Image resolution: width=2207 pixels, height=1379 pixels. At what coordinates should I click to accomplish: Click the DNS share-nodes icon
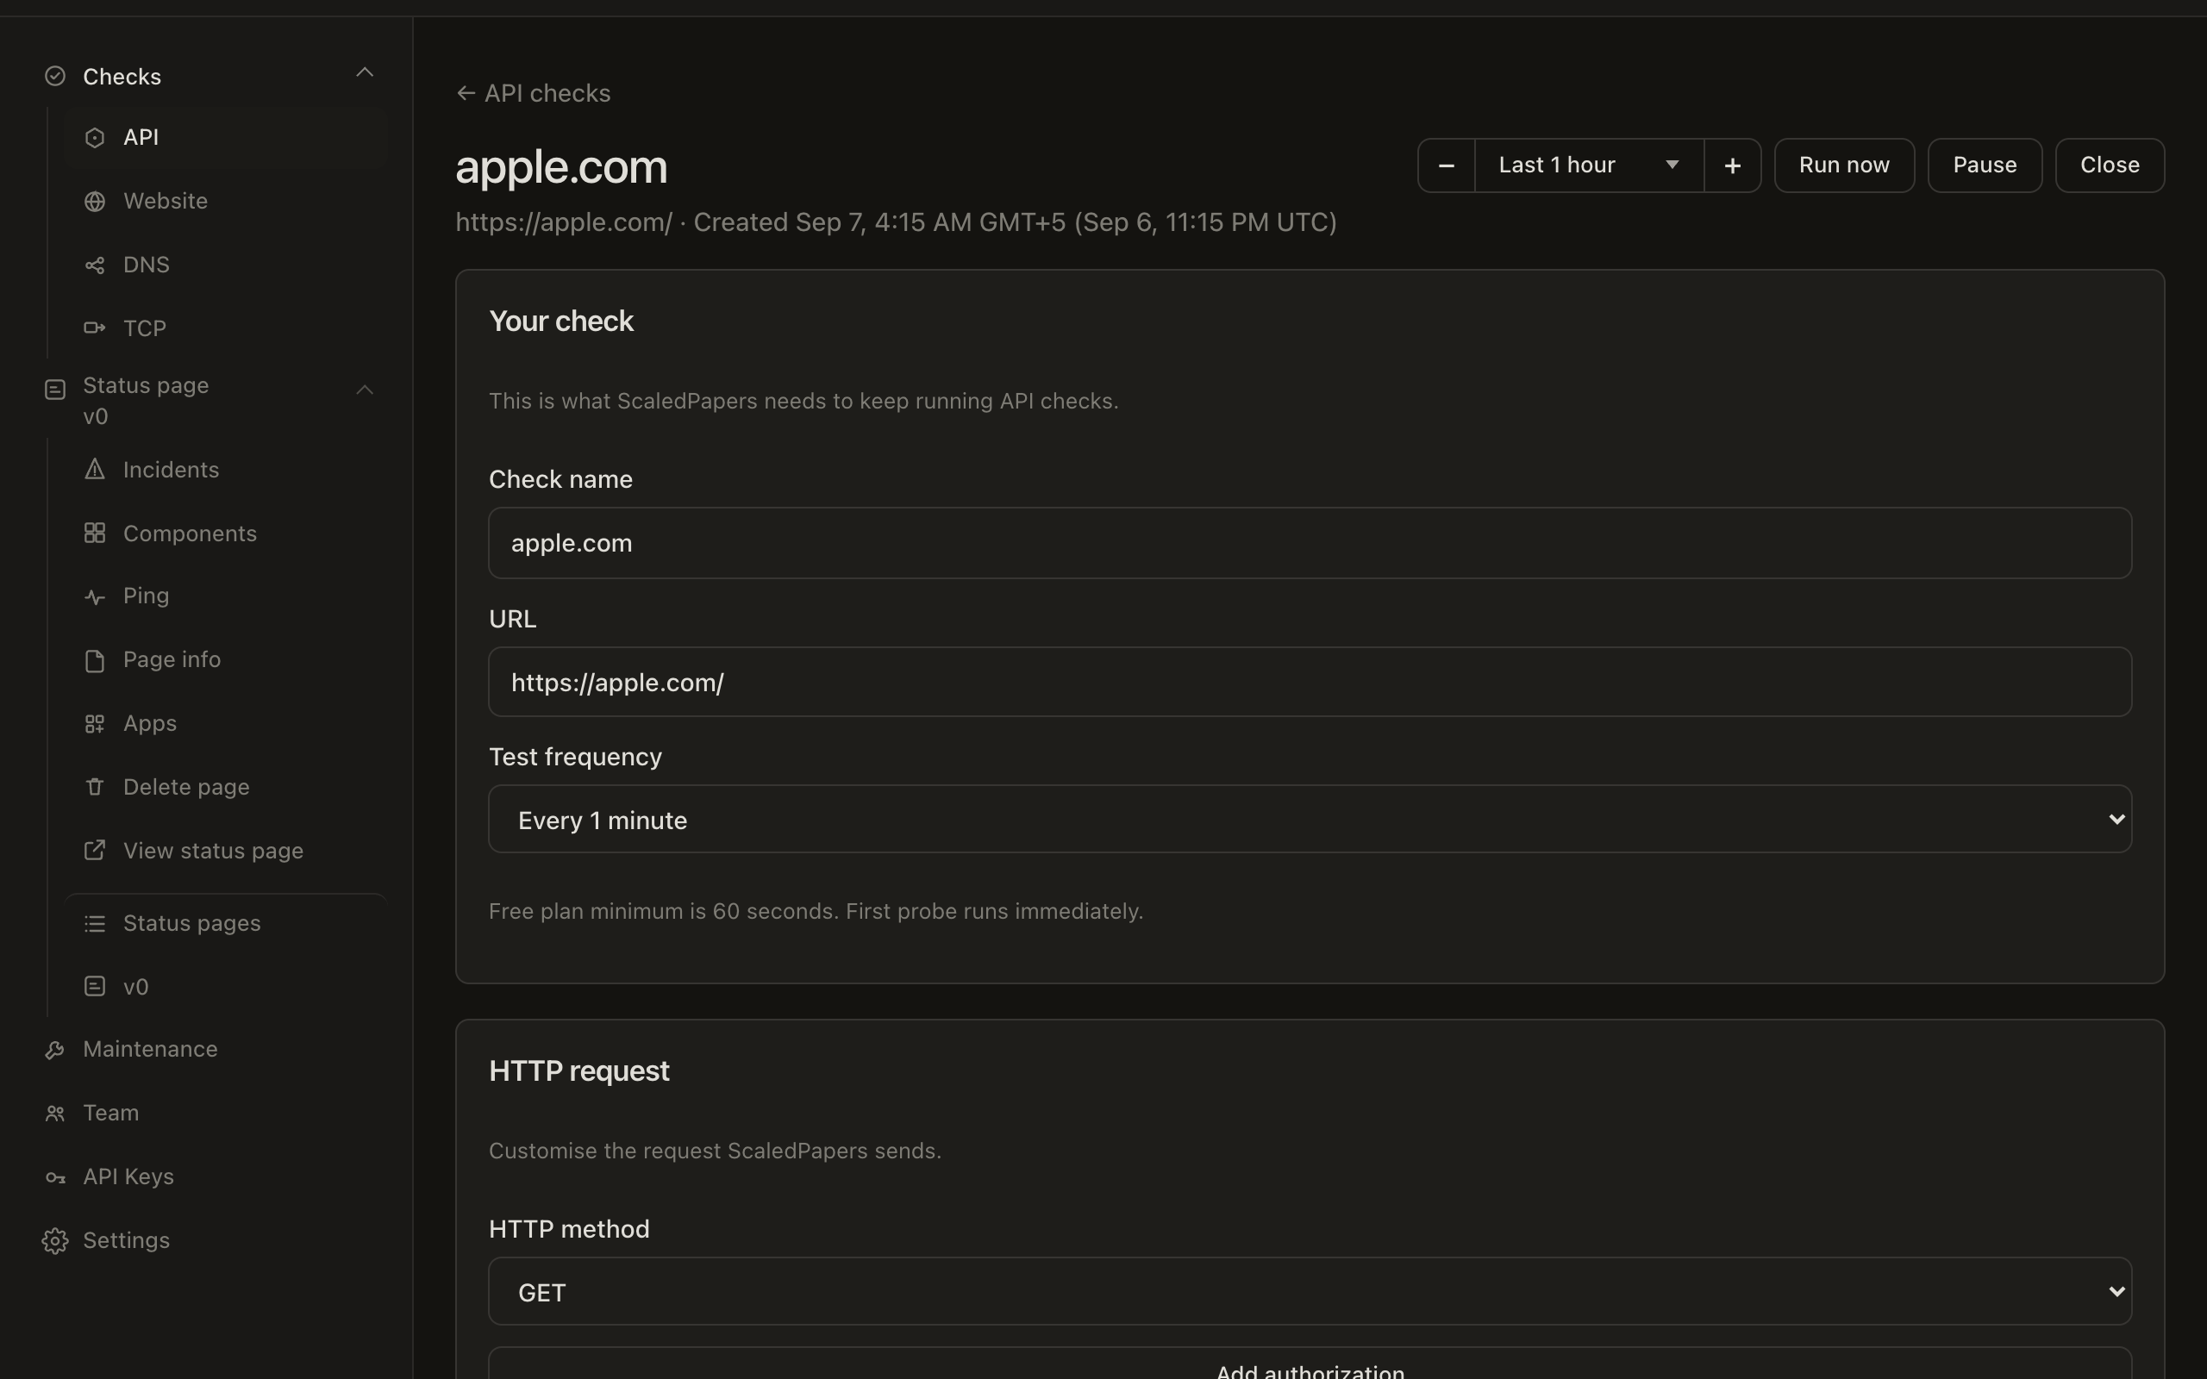tap(95, 265)
